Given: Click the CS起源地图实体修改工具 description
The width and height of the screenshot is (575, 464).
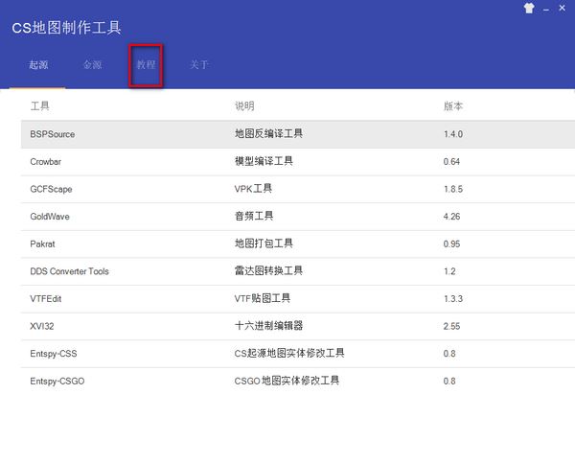Looking at the screenshot, I should click(289, 353).
